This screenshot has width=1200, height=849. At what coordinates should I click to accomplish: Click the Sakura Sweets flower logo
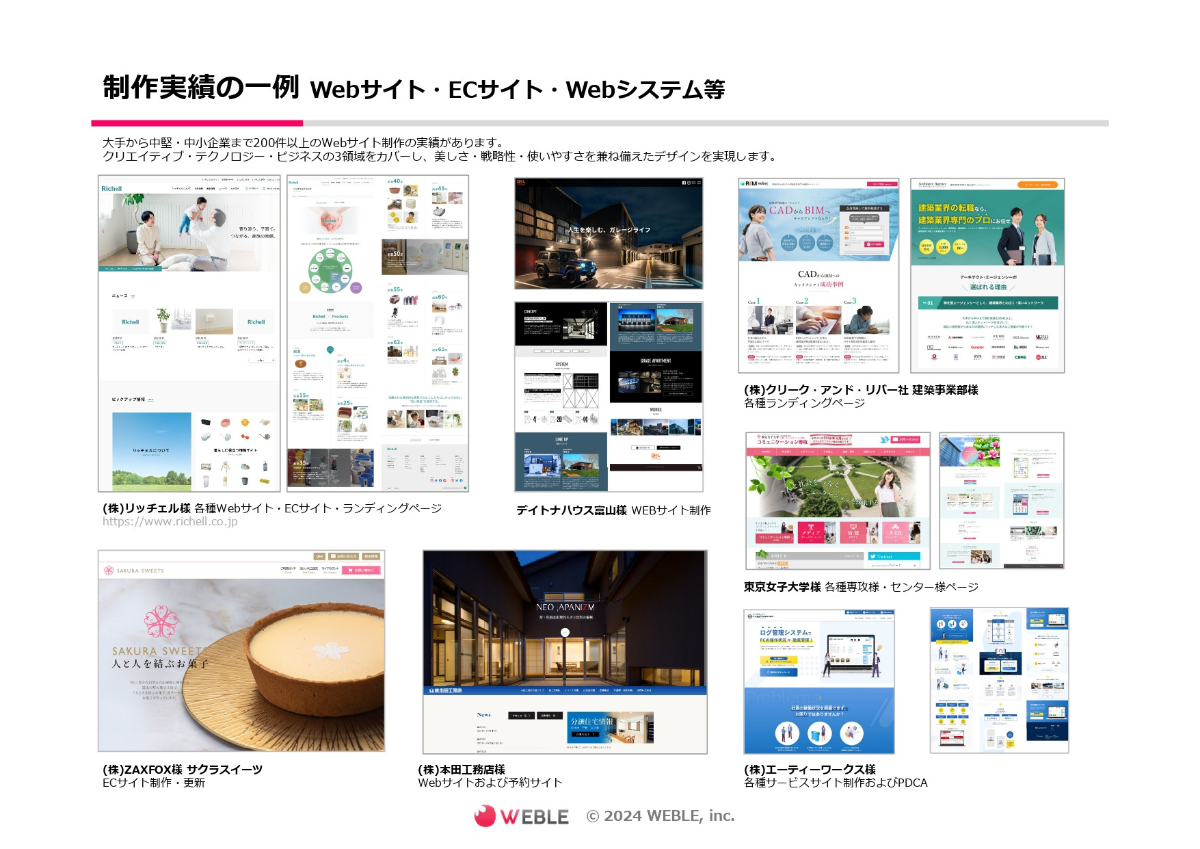click(x=109, y=571)
